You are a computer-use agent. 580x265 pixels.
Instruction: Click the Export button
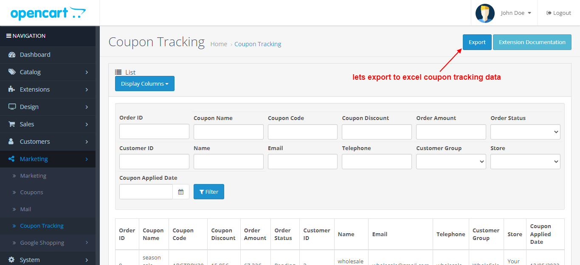coord(477,42)
